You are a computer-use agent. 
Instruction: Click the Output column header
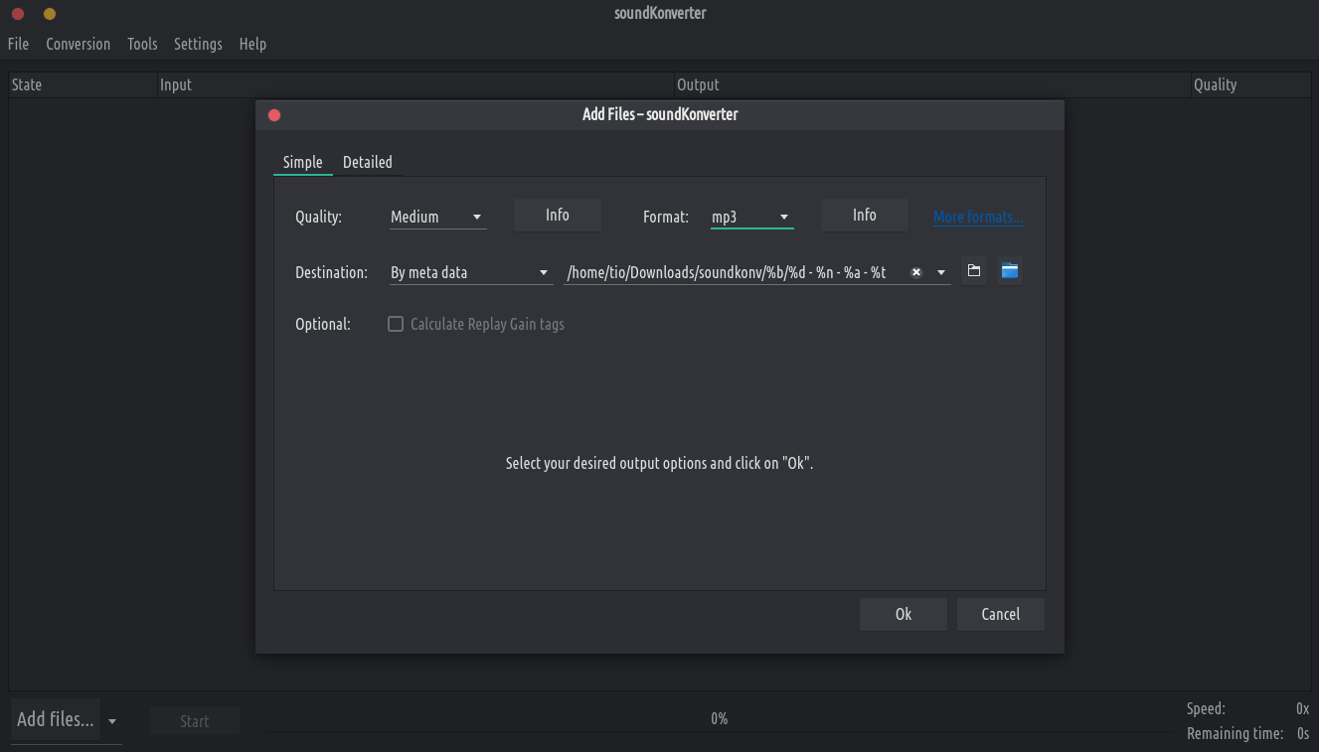[932, 84]
